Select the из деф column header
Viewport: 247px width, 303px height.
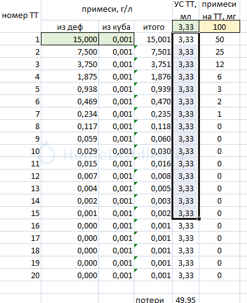(x=70, y=27)
